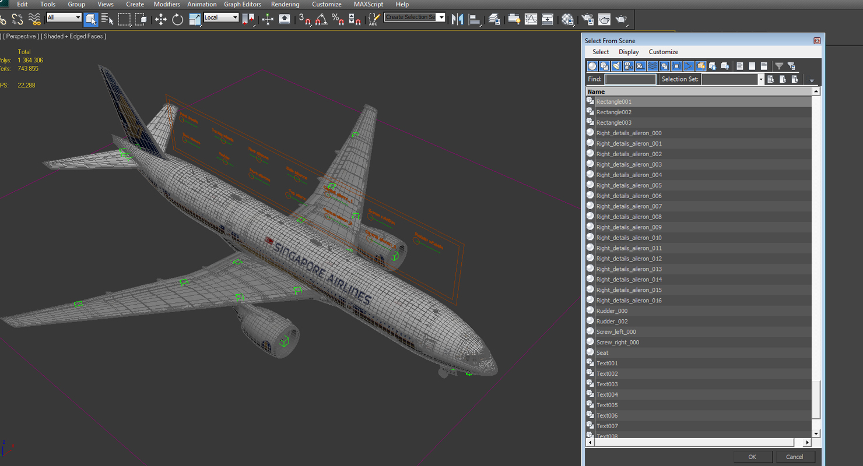Toggle Display Geometry filter in dialog
Viewport: 863px width, 466px height.
(x=592, y=66)
